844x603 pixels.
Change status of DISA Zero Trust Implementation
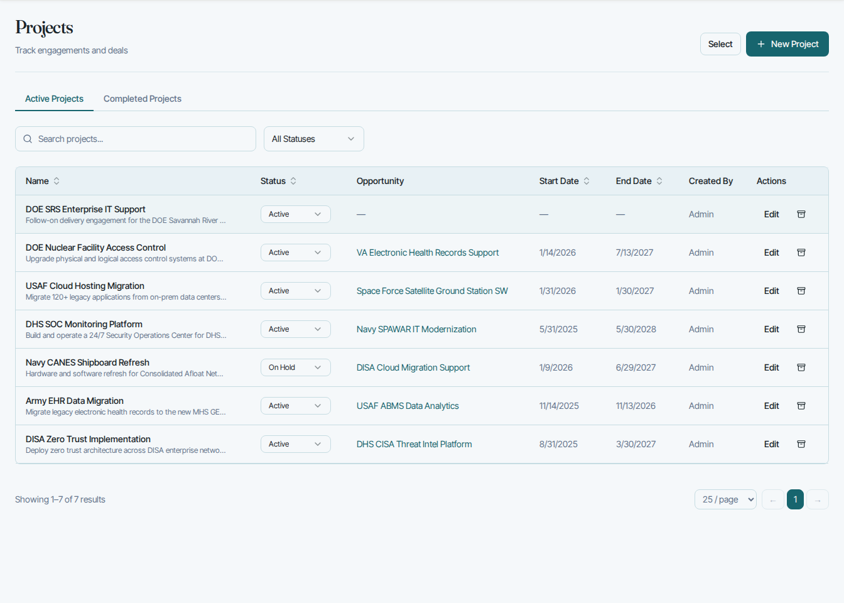[296, 444]
